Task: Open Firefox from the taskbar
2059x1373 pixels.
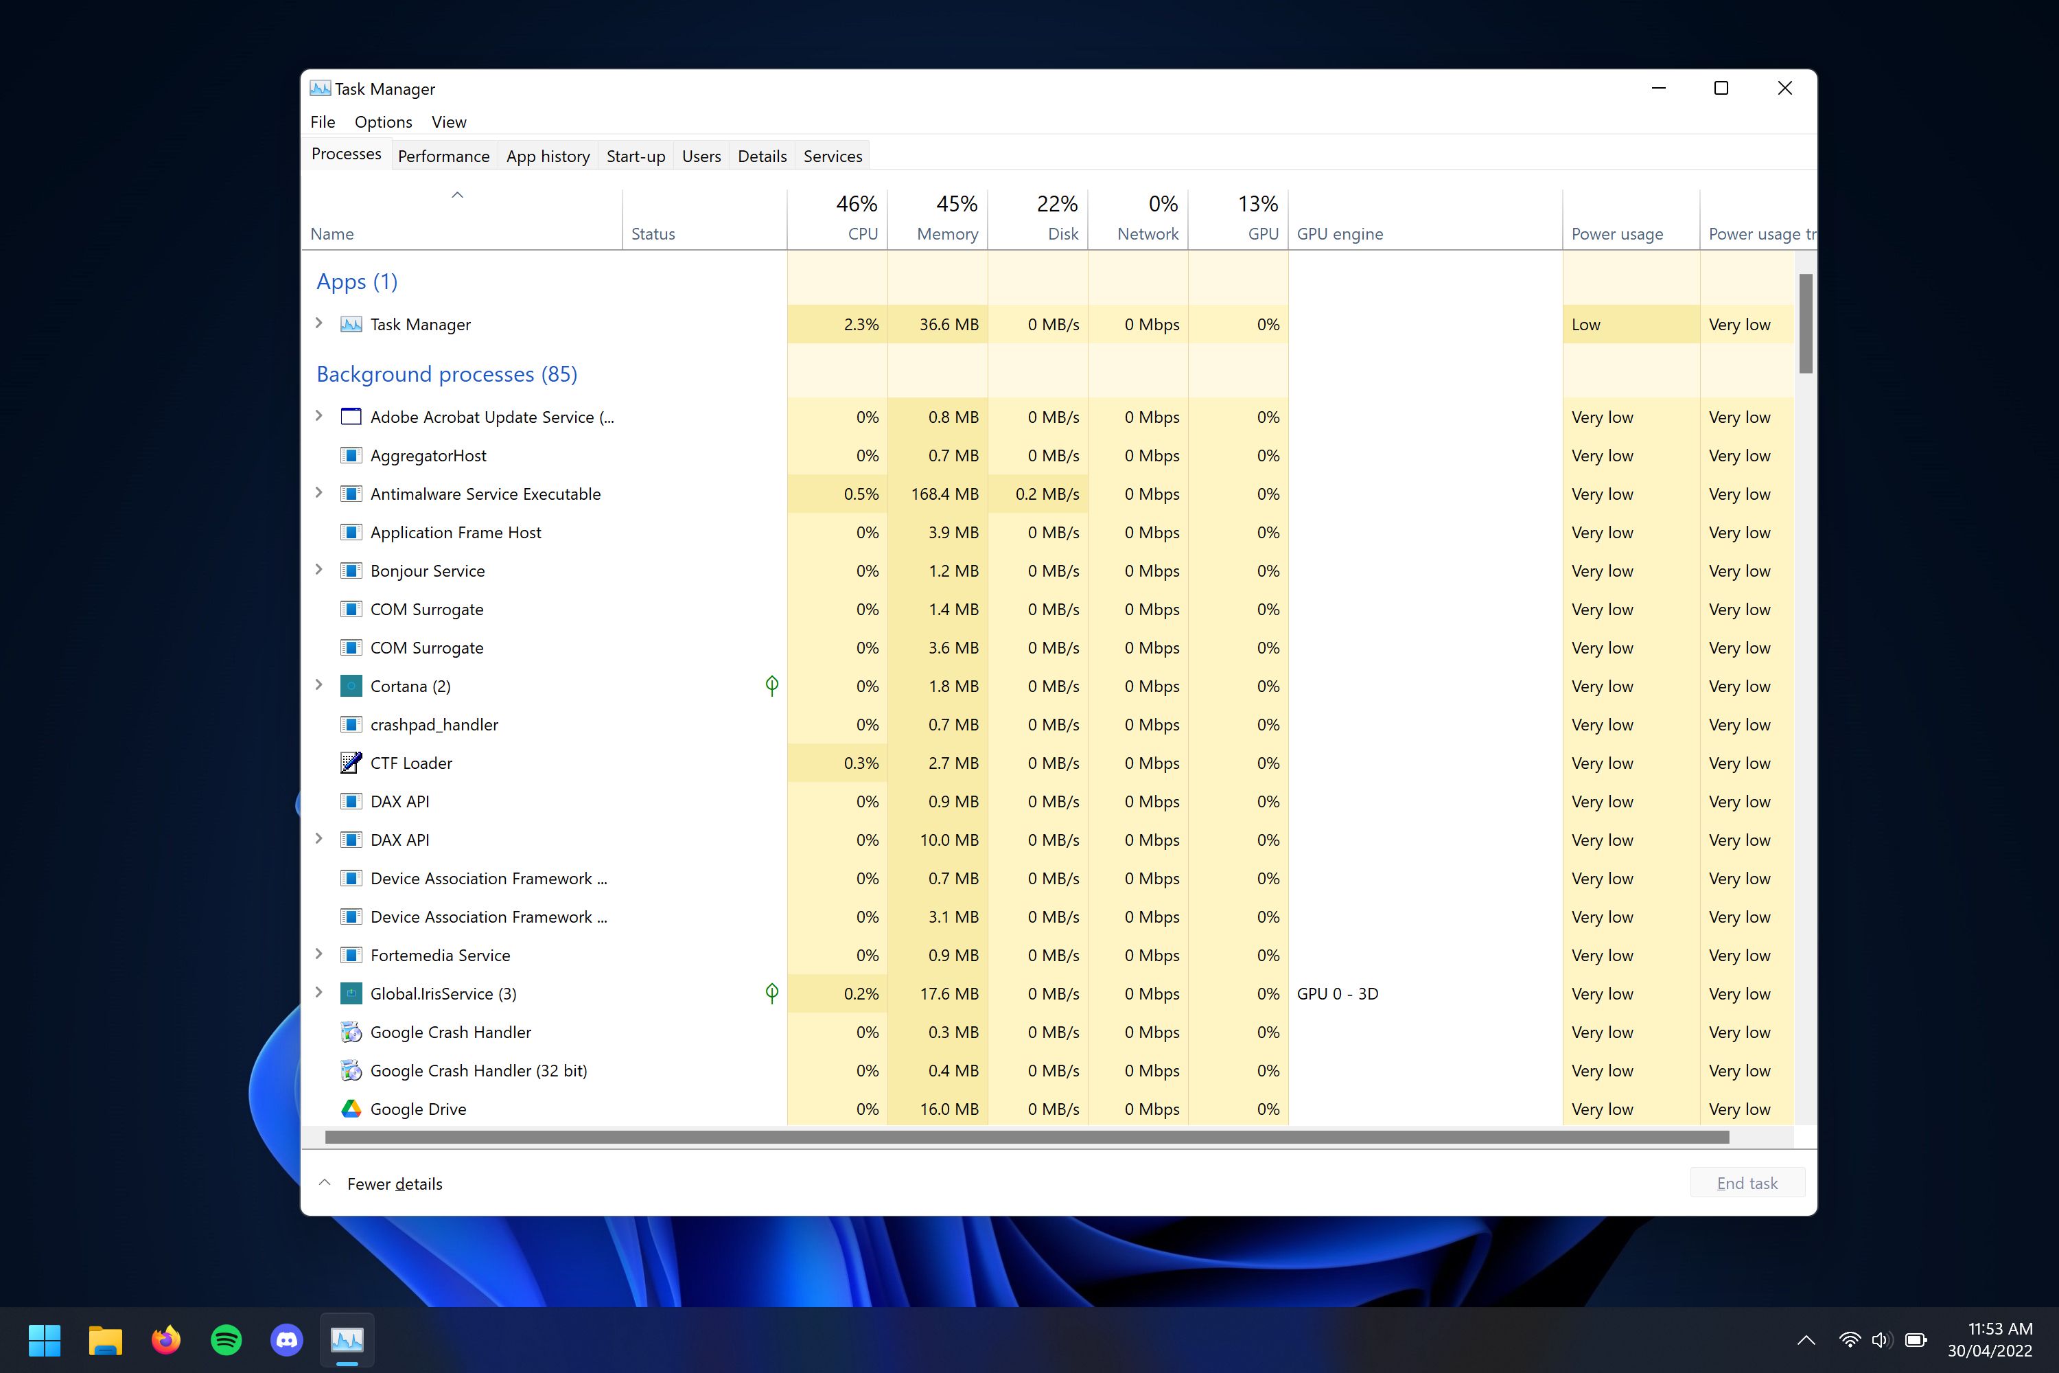Action: (166, 1340)
